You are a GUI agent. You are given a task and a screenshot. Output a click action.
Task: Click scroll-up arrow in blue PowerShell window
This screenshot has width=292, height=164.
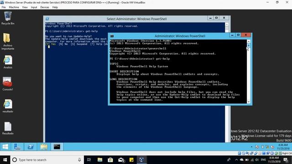coord(227,24)
